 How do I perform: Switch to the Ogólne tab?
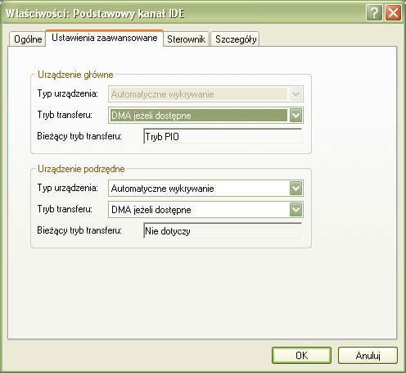click(x=28, y=39)
